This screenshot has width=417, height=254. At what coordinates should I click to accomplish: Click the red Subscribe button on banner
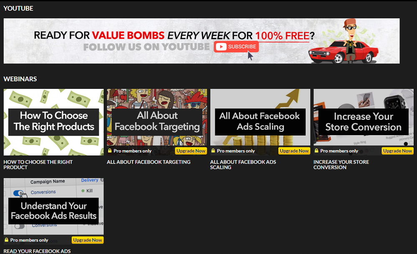tap(236, 47)
